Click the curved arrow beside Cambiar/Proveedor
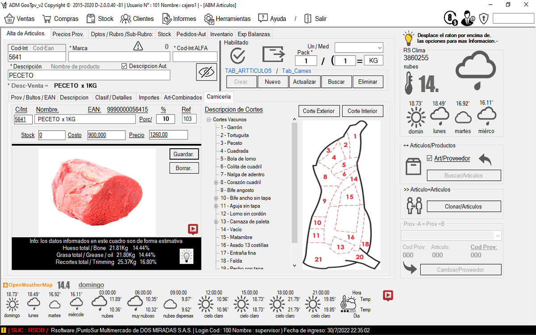Image resolution: width=536 pixels, height=335 pixels. [x=410, y=268]
